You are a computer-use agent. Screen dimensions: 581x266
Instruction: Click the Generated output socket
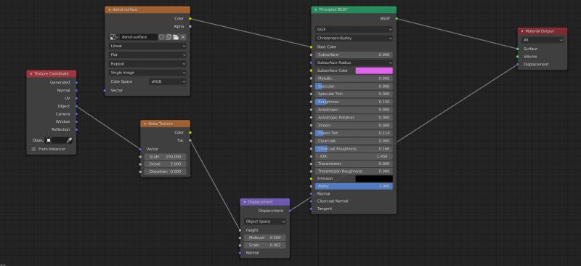click(x=76, y=82)
